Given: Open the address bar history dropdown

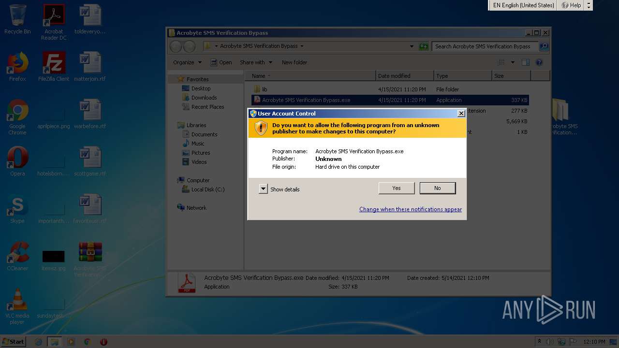Looking at the screenshot, I should tap(412, 46).
